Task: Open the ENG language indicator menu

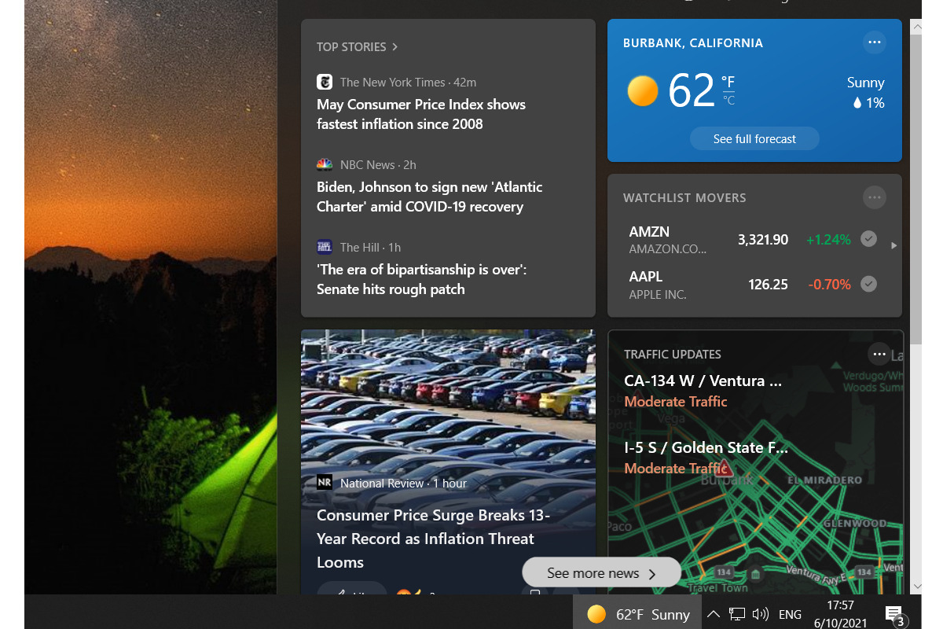Action: click(x=790, y=614)
